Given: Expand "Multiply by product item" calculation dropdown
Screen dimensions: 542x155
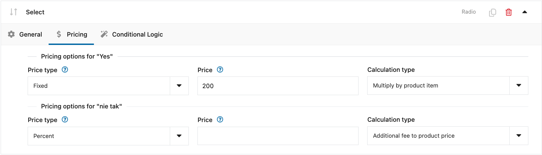Looking at the screenshot, I should (448, 85).
